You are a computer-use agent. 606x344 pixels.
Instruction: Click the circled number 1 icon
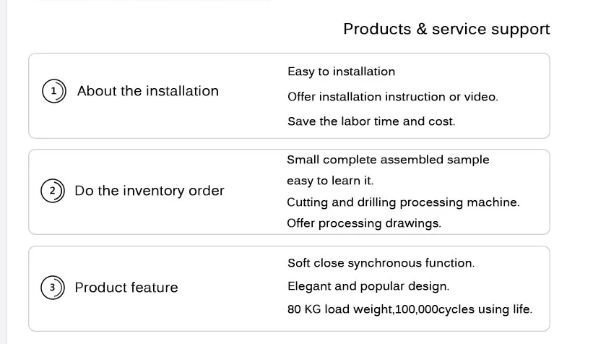point(54,91)
